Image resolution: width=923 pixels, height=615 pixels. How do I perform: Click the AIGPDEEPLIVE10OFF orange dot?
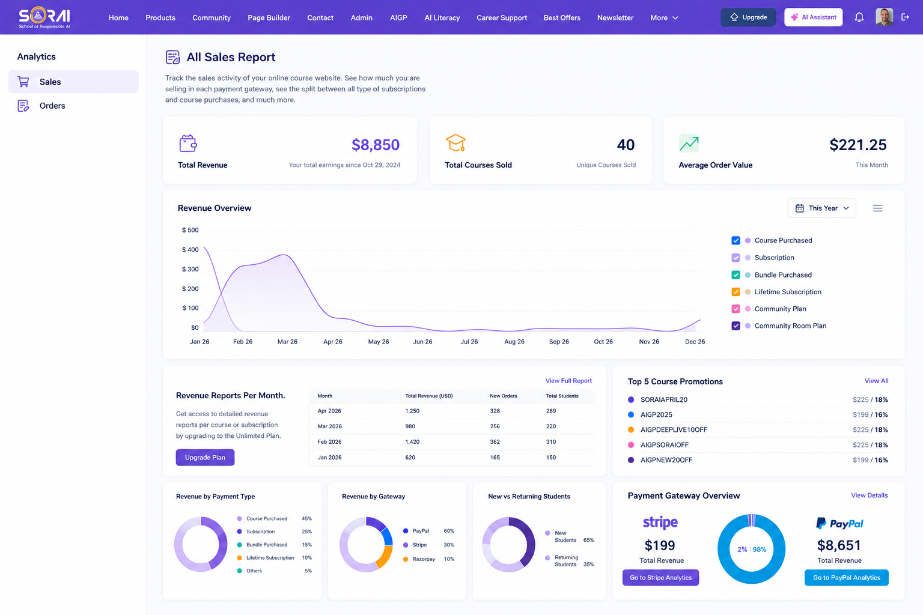coord(631,429)
